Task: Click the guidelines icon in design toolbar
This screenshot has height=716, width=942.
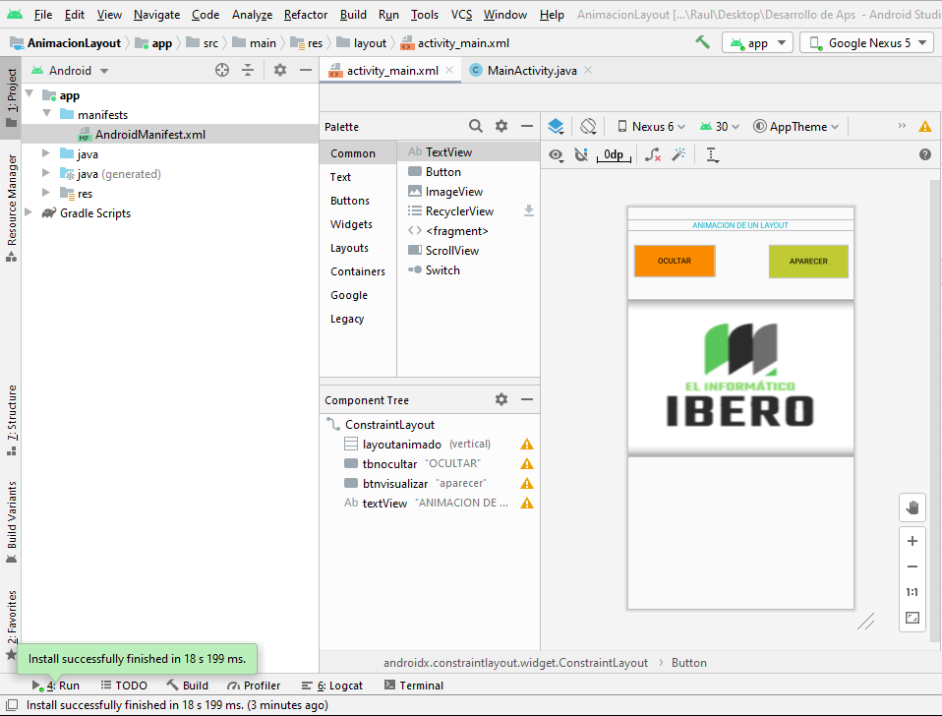Action: coord(712,155)
